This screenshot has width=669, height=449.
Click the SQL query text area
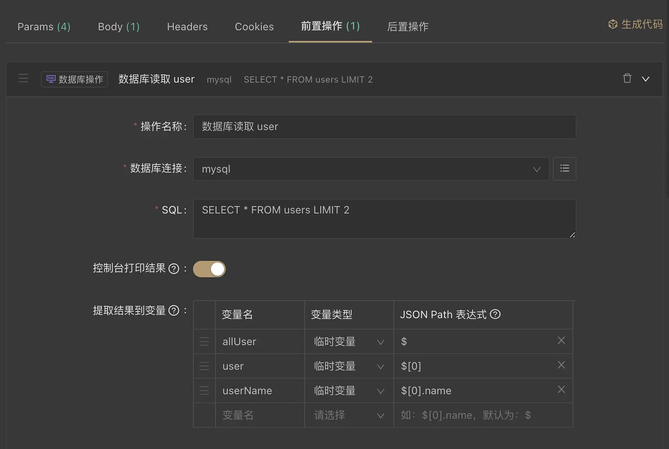pos(384,219)
